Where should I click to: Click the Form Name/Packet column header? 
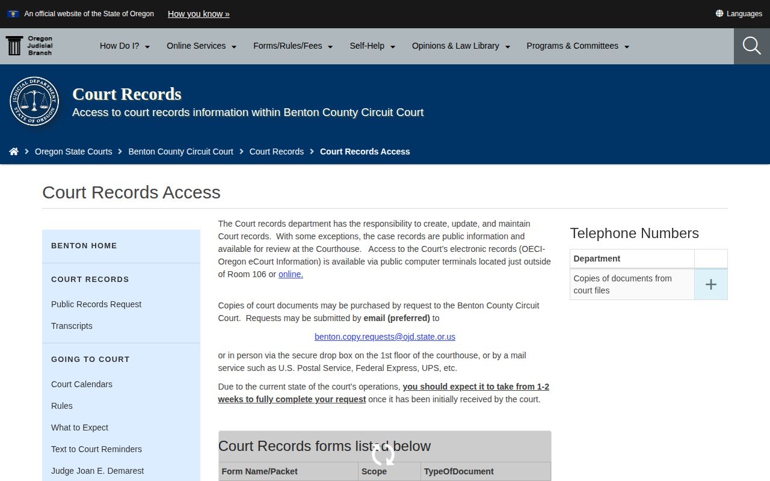pos(288,471)
